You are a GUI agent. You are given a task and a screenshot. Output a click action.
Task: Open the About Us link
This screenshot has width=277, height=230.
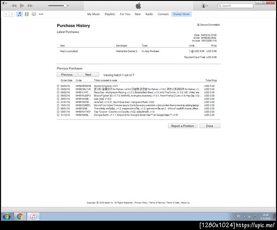pos(185,203)
